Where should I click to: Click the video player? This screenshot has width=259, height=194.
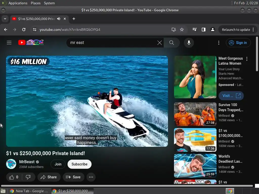(x=87, y=101)
